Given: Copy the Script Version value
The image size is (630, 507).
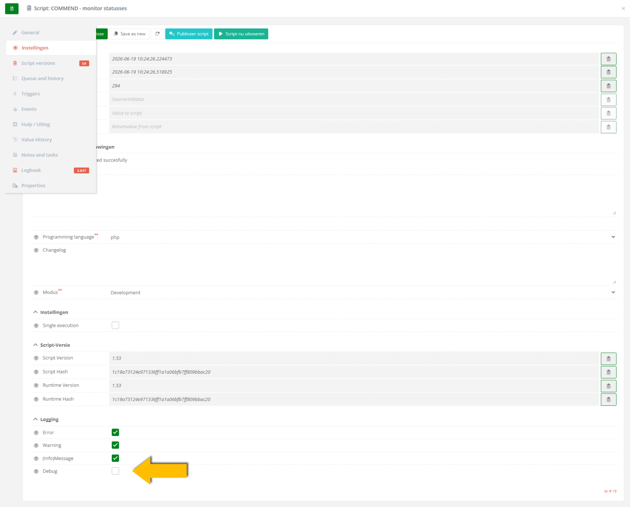Looking at the screenshot, I should point(608,358).
